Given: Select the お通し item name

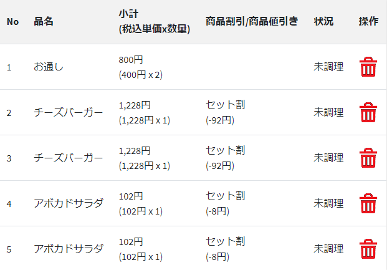Looking at the screenshot, I should click(49, 67).
